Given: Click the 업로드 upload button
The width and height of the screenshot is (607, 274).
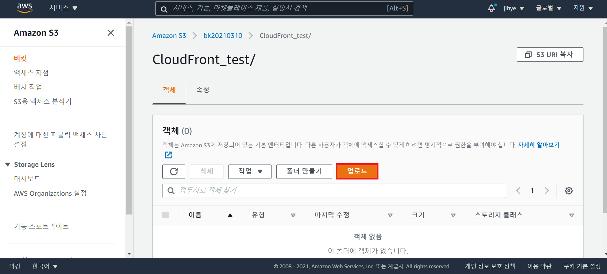Looking at the screenshot, I should 357,171.
